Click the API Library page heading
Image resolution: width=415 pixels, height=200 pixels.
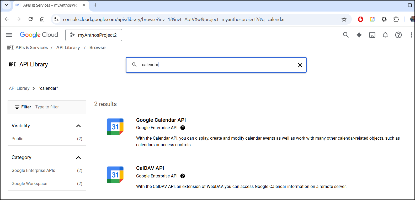tap(34, 65)
